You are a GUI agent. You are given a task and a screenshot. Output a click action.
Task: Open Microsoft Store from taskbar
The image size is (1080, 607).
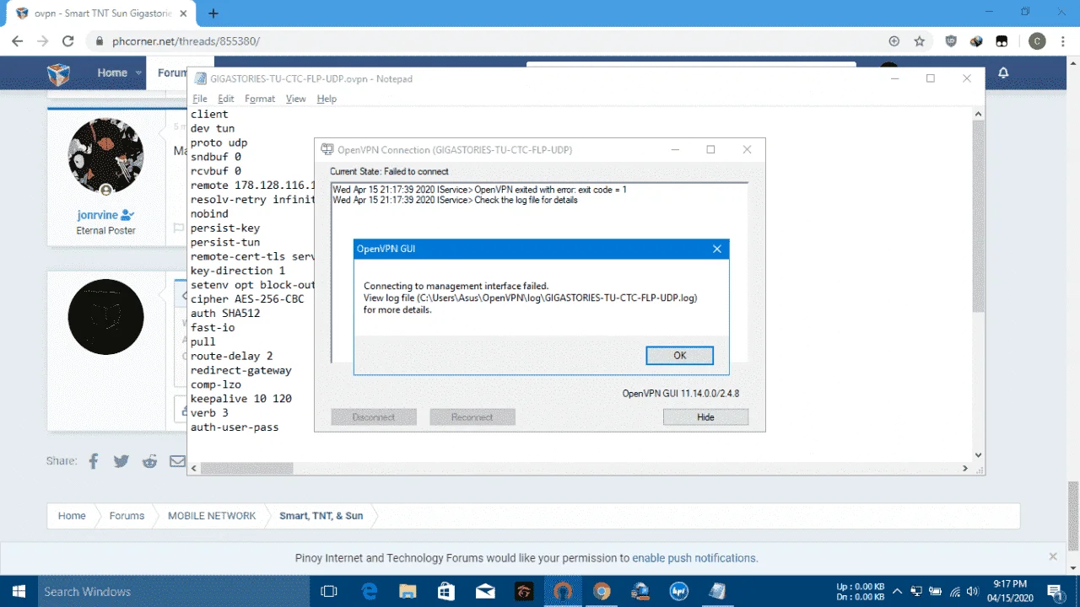coord(446,591)
